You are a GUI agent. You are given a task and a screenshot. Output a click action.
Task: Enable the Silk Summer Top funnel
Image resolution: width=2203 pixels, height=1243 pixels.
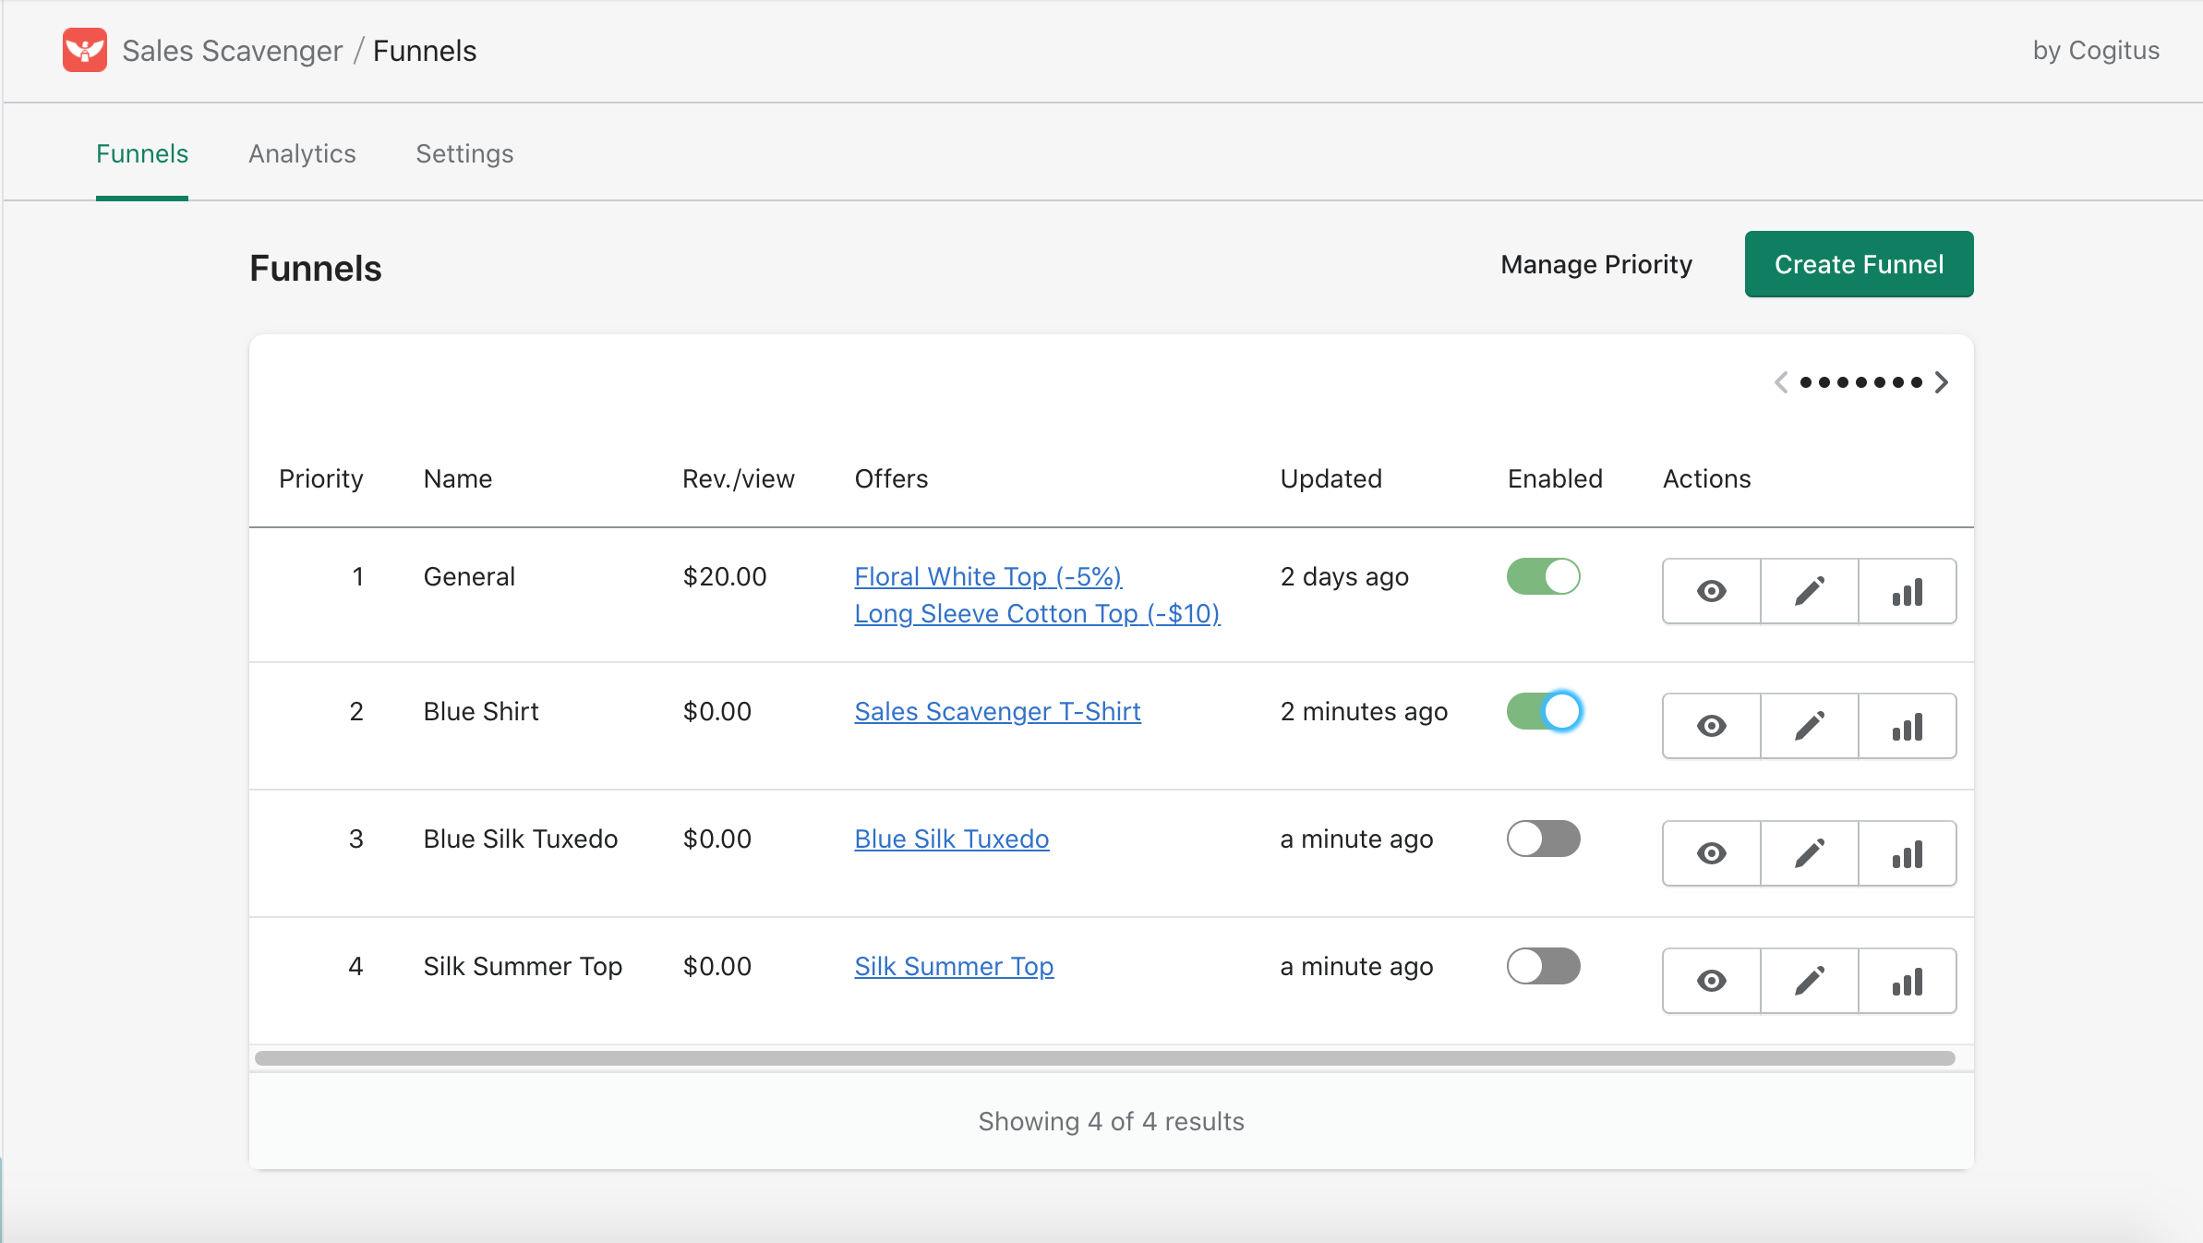coord(1543,966)
